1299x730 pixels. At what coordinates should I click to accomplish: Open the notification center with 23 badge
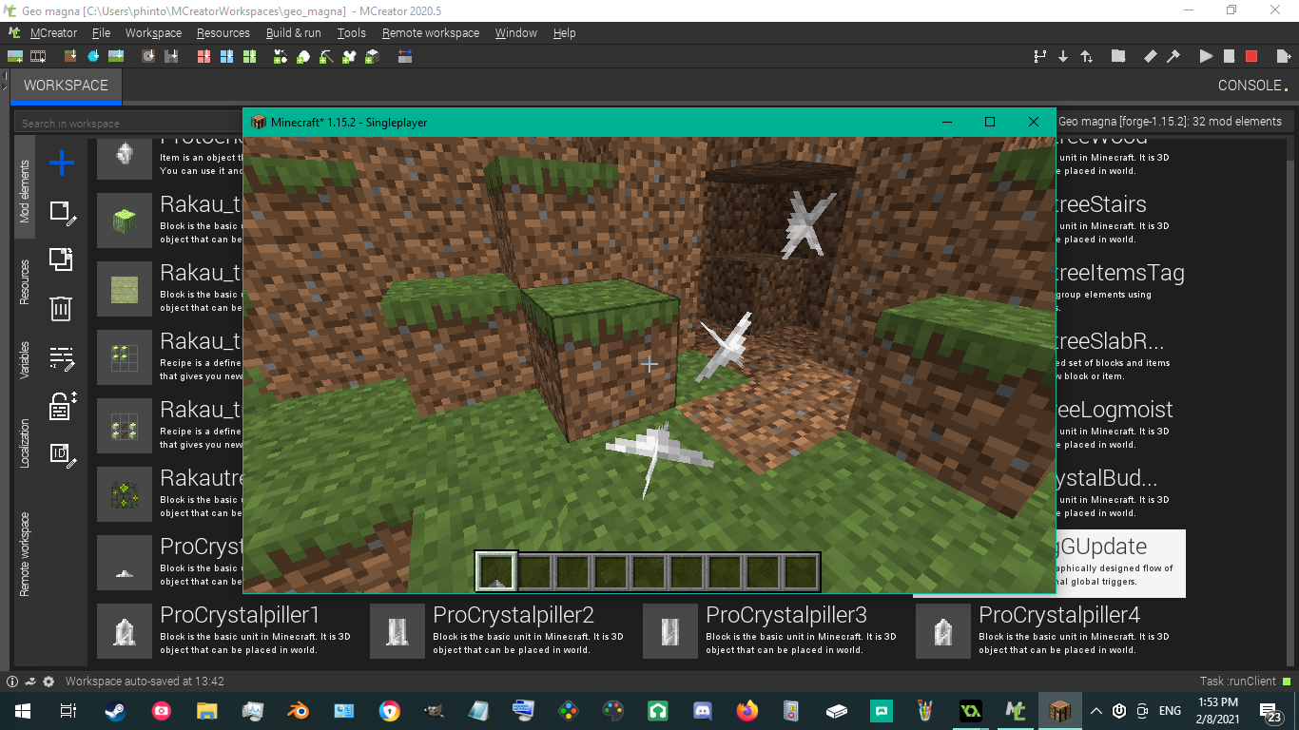pyautogui.click(x=1270, y=711)
